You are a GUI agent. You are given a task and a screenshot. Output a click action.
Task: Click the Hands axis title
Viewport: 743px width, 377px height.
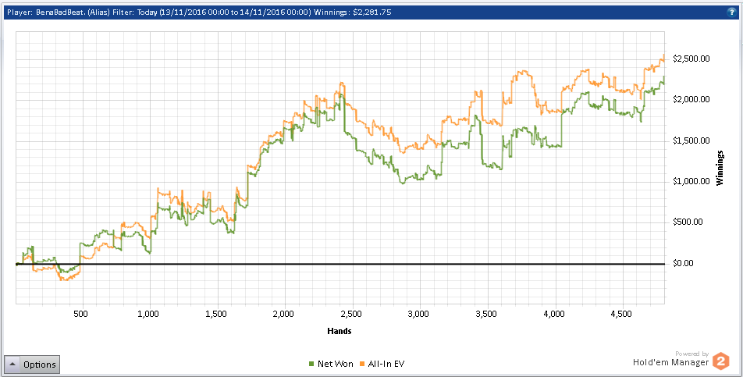coord(340,331)
